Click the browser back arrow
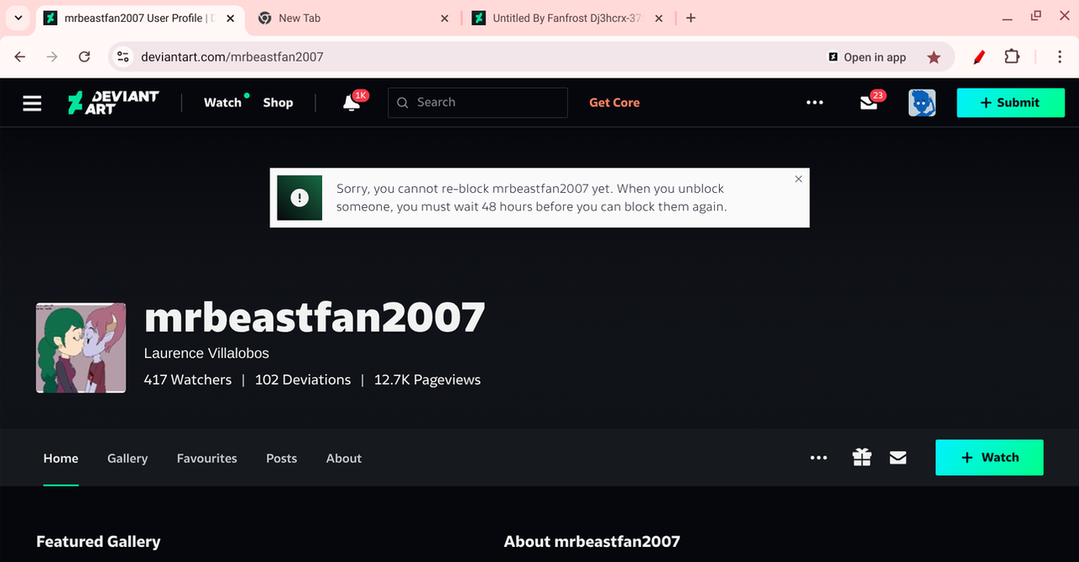 click(x=20, y=56)
